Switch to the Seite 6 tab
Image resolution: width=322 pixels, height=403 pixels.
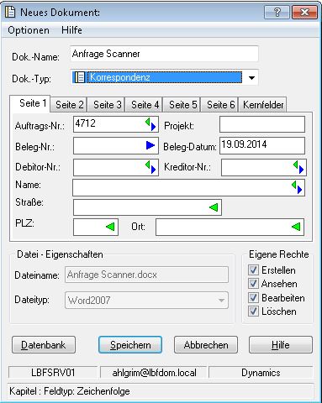220,105
